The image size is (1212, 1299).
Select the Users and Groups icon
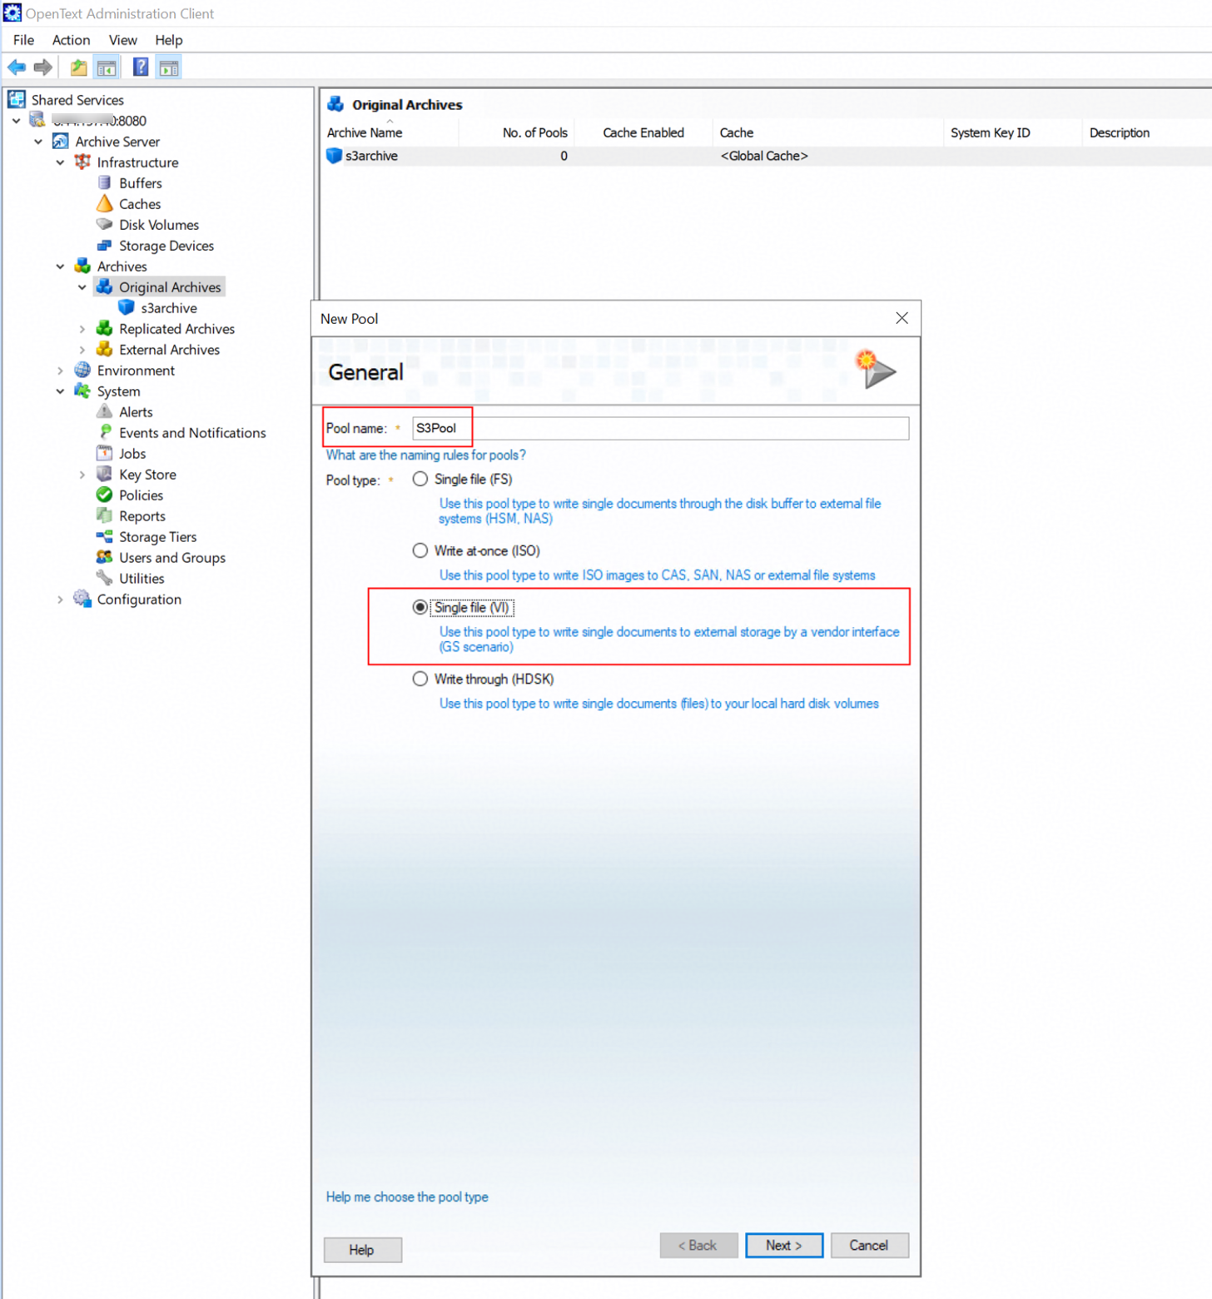[x=104, y=558]
